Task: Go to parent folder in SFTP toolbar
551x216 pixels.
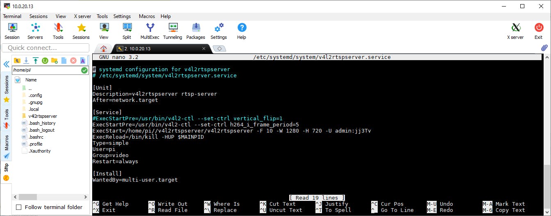Action: click(17, 61)
